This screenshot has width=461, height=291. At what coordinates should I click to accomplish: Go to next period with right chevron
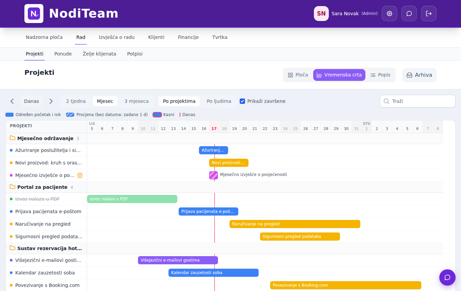coord(51,101)
